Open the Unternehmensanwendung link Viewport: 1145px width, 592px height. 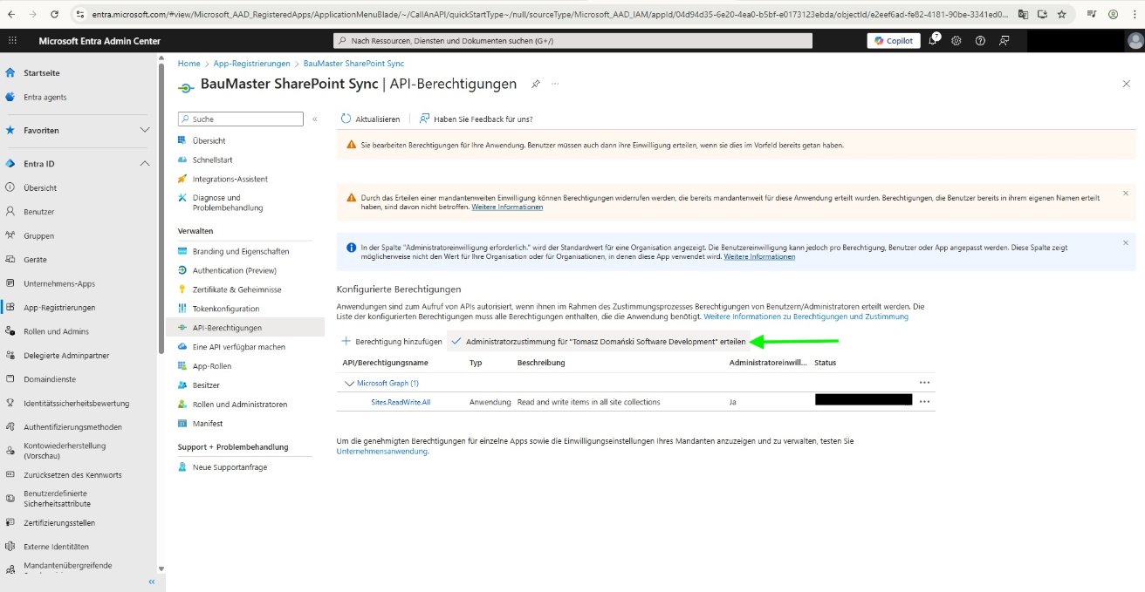pos(383,451)
